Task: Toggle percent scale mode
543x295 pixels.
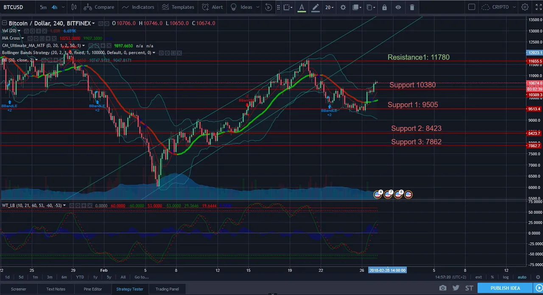Action: (x=493, y=277)
